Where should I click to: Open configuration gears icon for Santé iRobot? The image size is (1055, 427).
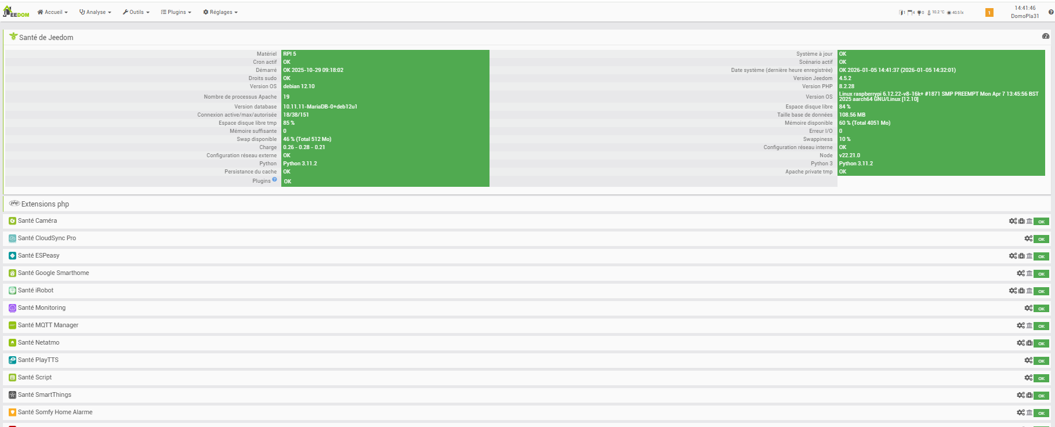click(x=1013, y=291)
